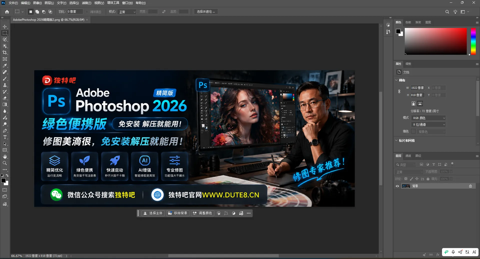Click 调整颜色 button
Viewport: 480px width, 259px height.
click(x=202, y=213)
